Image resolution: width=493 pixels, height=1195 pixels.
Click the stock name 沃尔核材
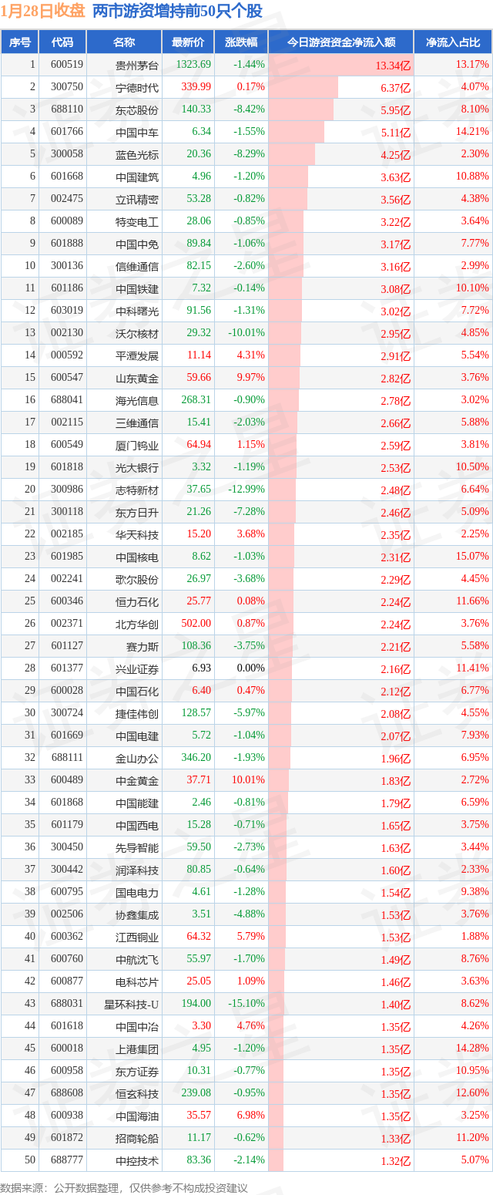point(137,334)
